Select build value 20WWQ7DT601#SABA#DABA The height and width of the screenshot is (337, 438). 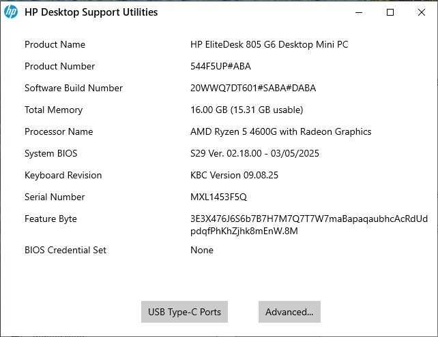253,88
